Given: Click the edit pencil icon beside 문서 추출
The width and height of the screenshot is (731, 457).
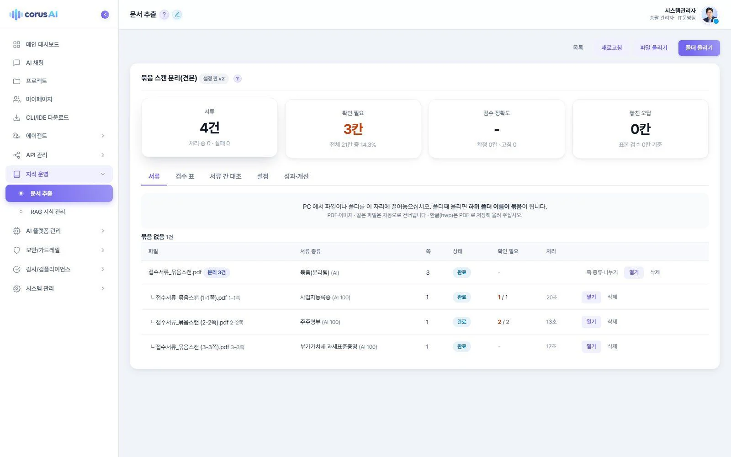Looking at the screenshot, I should pyautogui.click(x=177, y=15).
